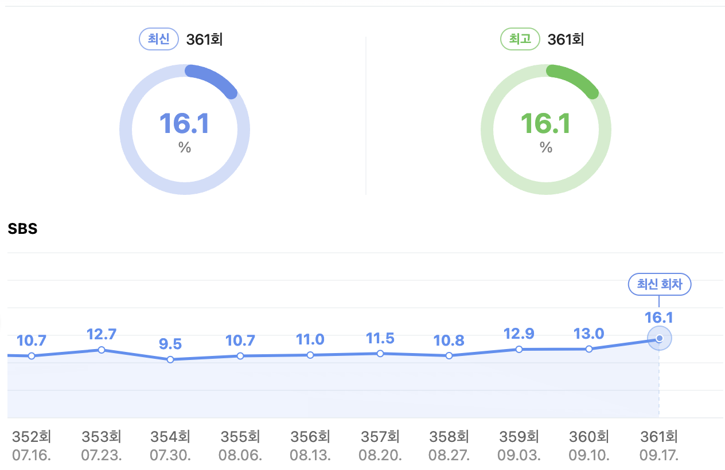Select the 354회 data point on the line
The width and height of the screenshot is (725, 470).
[x=170, y=359]
